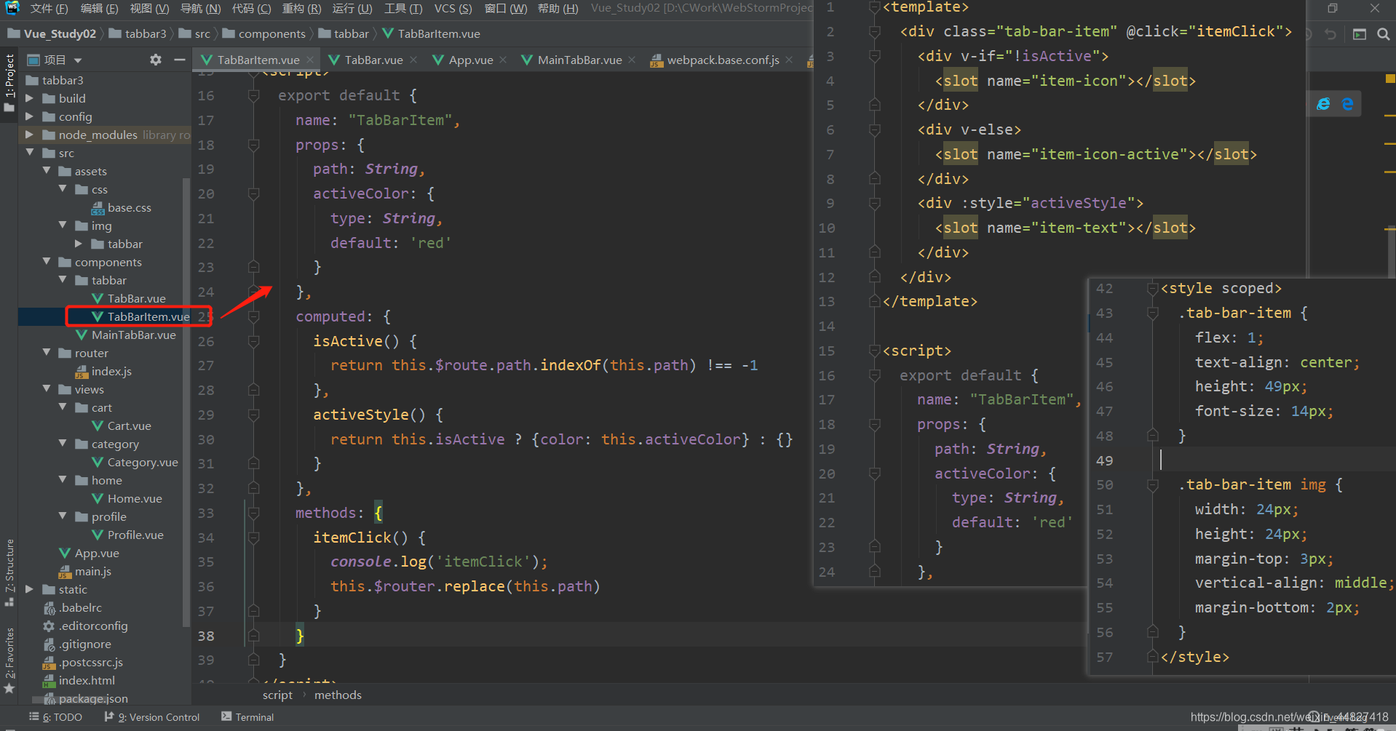The image size is (1396, 731).
Task: Close the TabBarItem.vue editor tab
Action: [310, 60]
